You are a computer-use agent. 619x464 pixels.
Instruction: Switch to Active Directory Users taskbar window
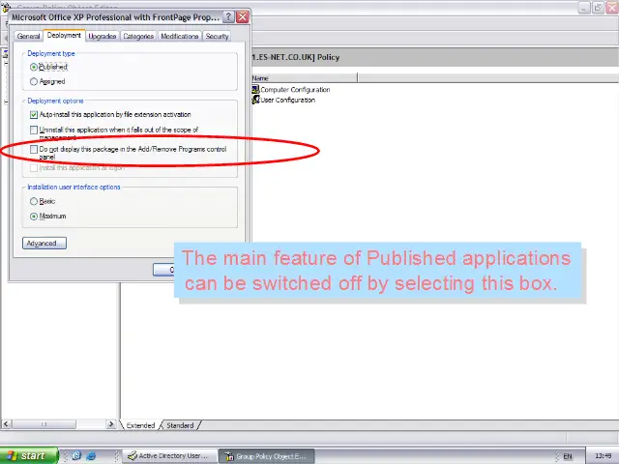(x=166, y=455)
